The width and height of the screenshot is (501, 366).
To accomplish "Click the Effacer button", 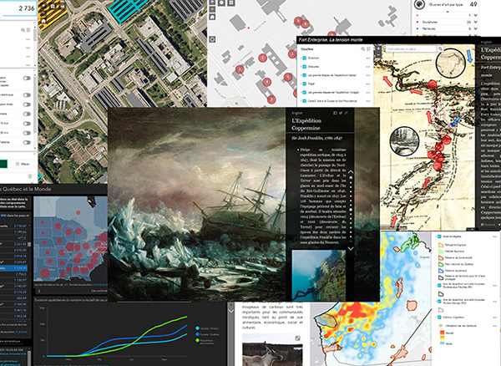I will [23, 164].
